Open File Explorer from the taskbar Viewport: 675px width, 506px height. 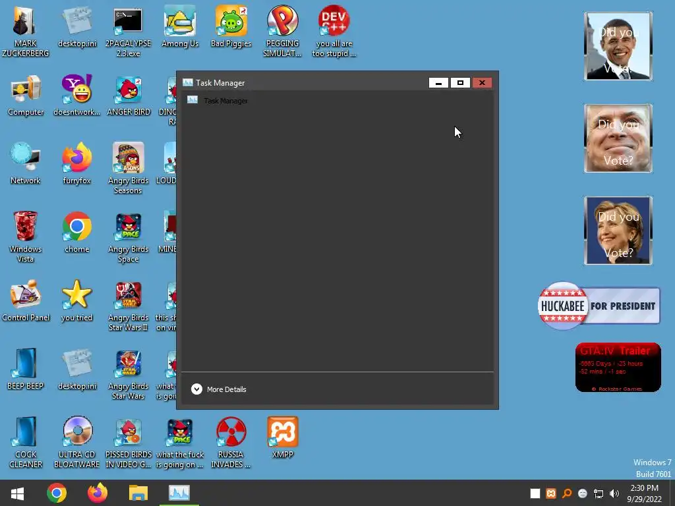138,493
